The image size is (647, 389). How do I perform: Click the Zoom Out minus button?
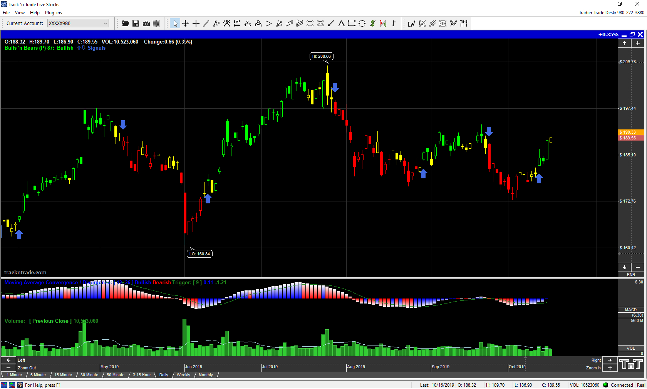point(8,368)
